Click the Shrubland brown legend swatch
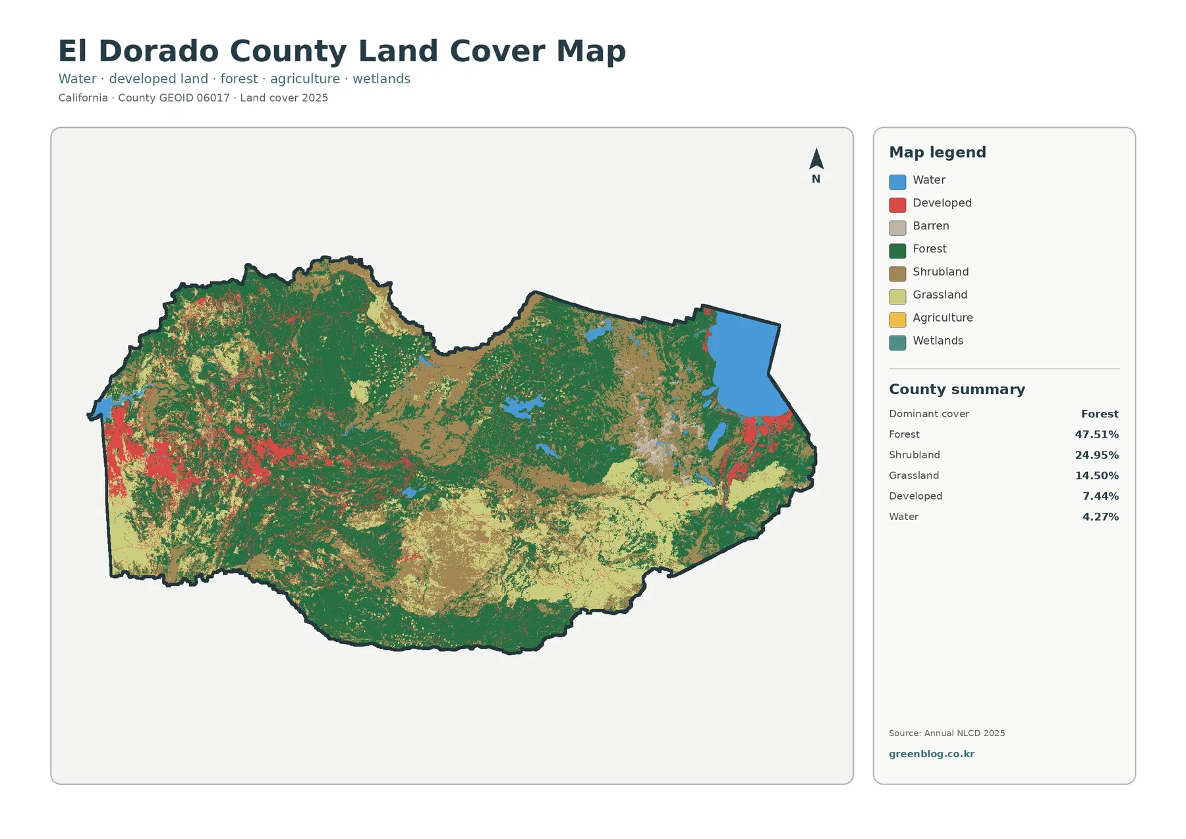The image size is (1186, 839). [x=897, y=274]
